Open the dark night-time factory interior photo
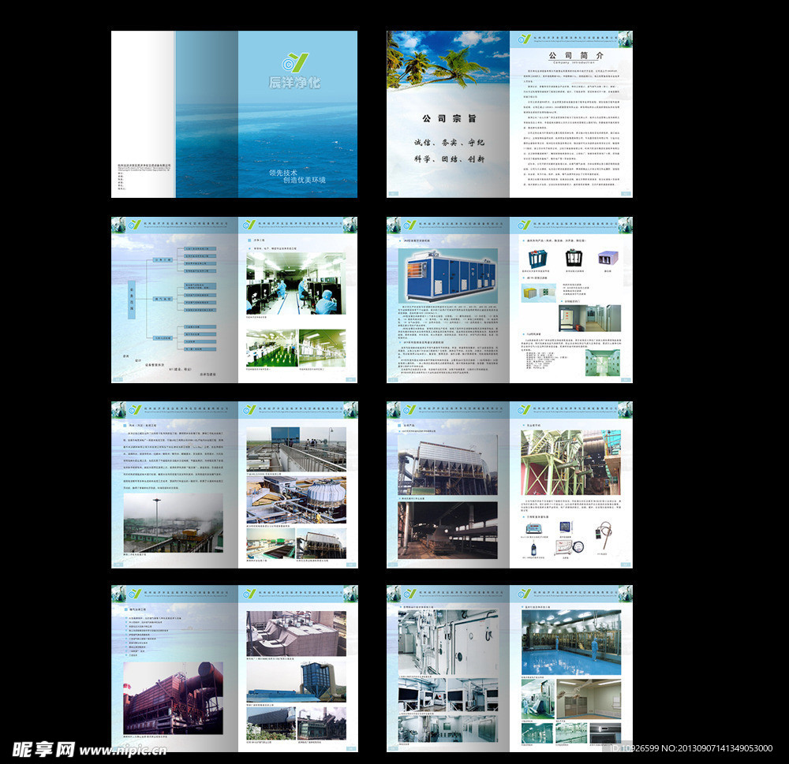 tap(447, 531)
